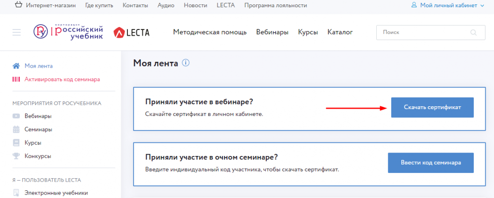Expand the Мой личный кабинет dropdown arrow
Viewport: 494px width, 198px height.
coord(482,6)
